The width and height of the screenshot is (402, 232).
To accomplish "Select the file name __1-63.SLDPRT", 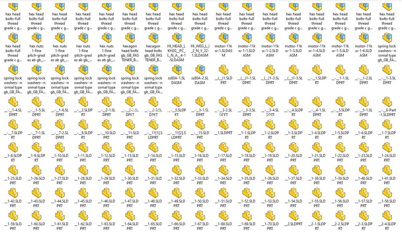I will click(x=106, y=226).
